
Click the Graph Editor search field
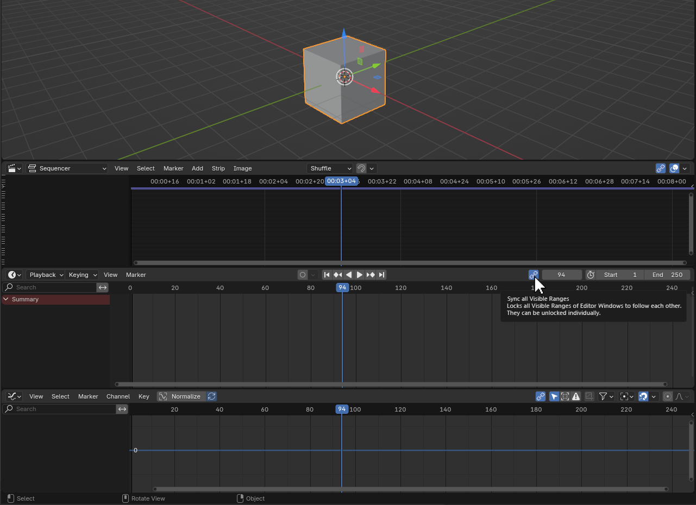tap(59, 409)
